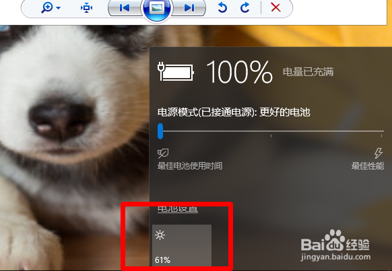This screenshot has height=271, width=392.
Task: Go to the previous image
Action: click(x=125, y=8)
